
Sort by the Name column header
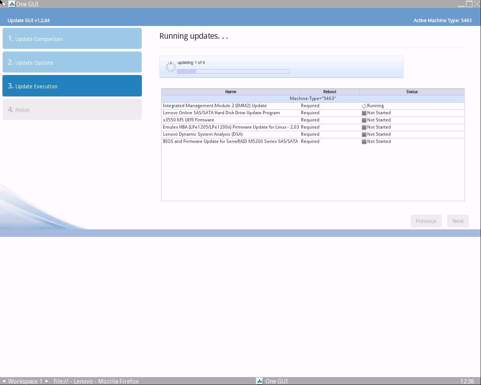pyautogui.click(x=231, y=92)
